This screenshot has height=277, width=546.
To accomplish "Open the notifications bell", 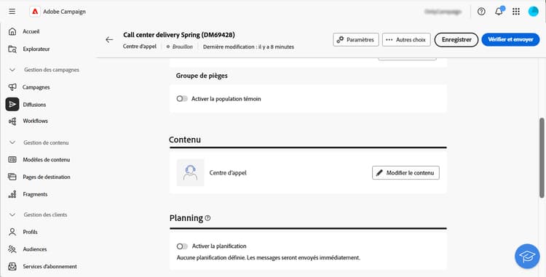I will pos(499,12).
